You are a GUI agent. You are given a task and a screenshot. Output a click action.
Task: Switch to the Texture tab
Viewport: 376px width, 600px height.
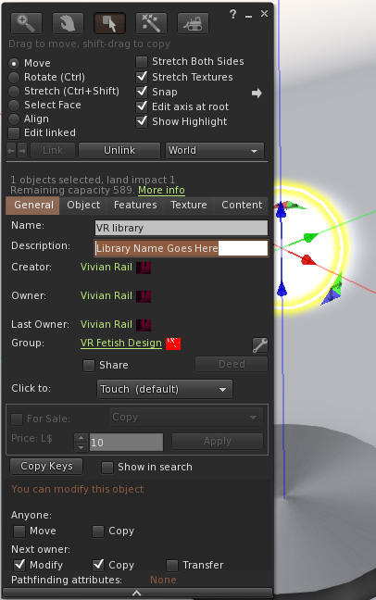[x=189, y=206]
